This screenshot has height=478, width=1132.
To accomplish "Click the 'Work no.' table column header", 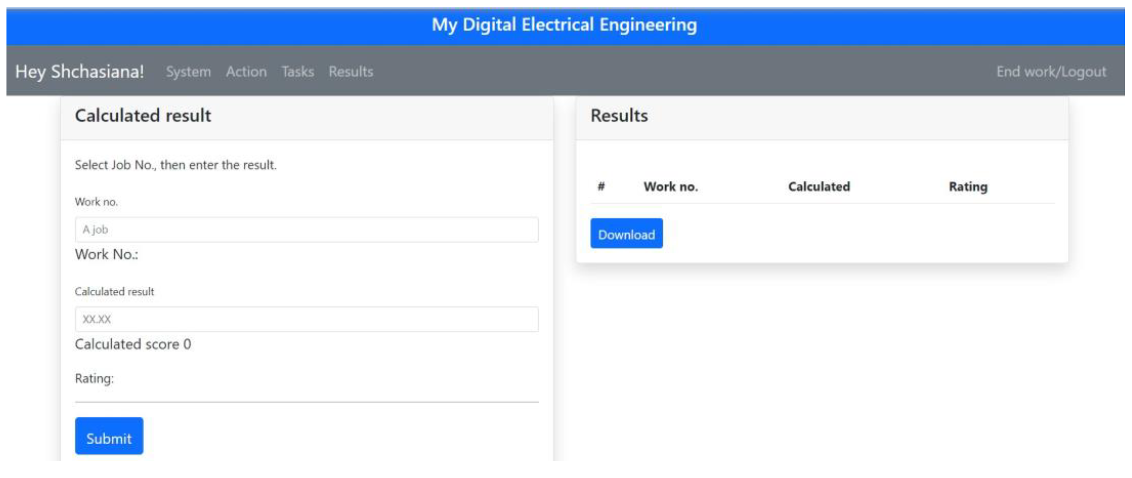I will pyautogui.click(x=671, y=187).
